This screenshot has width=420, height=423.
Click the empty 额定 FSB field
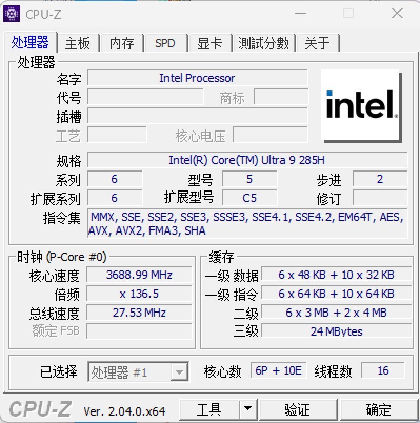pos(139,331)
